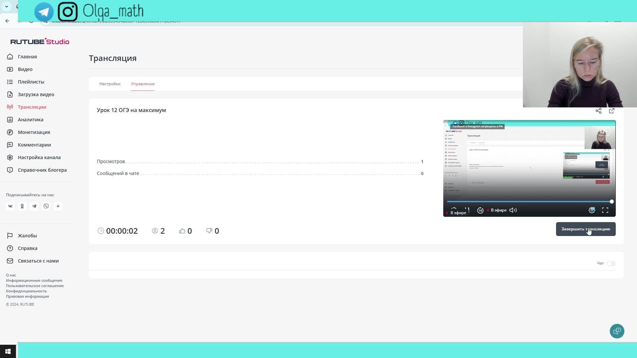Mute the player volume
This screenshot has height=358, width=637.
tap(513, 210)
